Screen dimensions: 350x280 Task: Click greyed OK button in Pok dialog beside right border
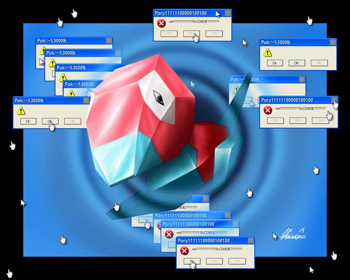pyautogui.click(x=319, y=63)
